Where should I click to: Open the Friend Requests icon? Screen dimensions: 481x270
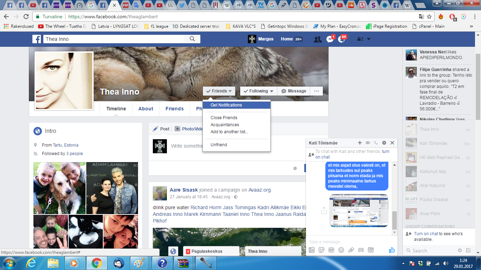(318, 39)
